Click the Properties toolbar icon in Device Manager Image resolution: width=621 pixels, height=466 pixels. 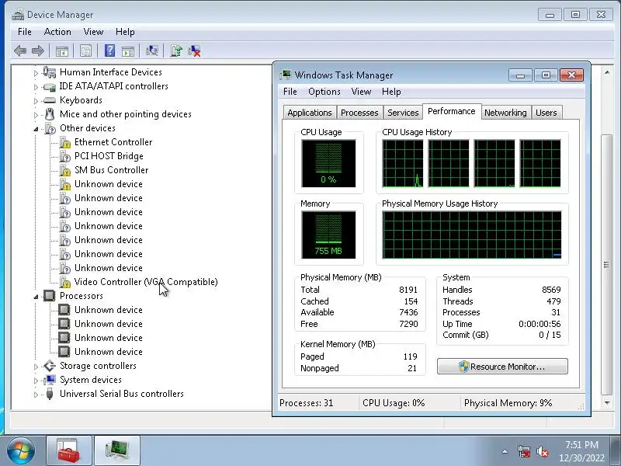point(85,50)
